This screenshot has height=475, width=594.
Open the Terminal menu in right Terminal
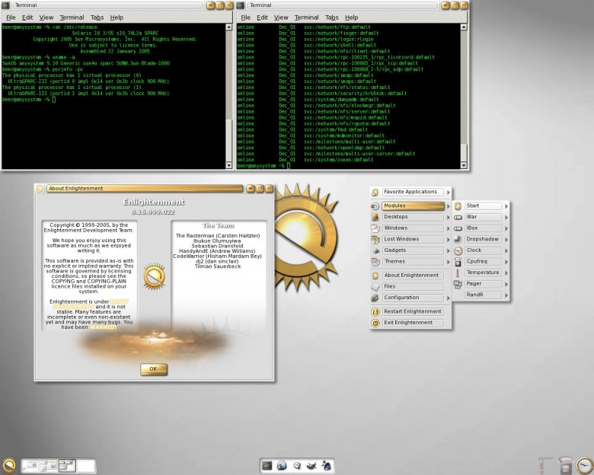point(306,18)
